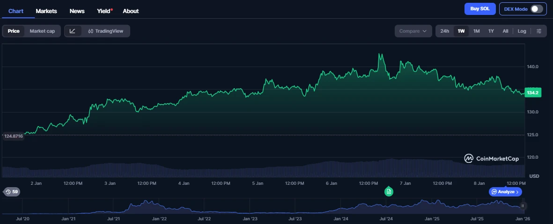
Task: Show the All time range
Action: pyautogui.click(x=505, y=31)
